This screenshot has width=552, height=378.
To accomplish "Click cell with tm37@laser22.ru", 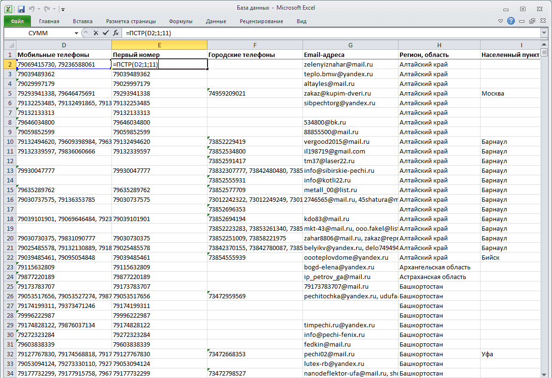I will point(350,161).
